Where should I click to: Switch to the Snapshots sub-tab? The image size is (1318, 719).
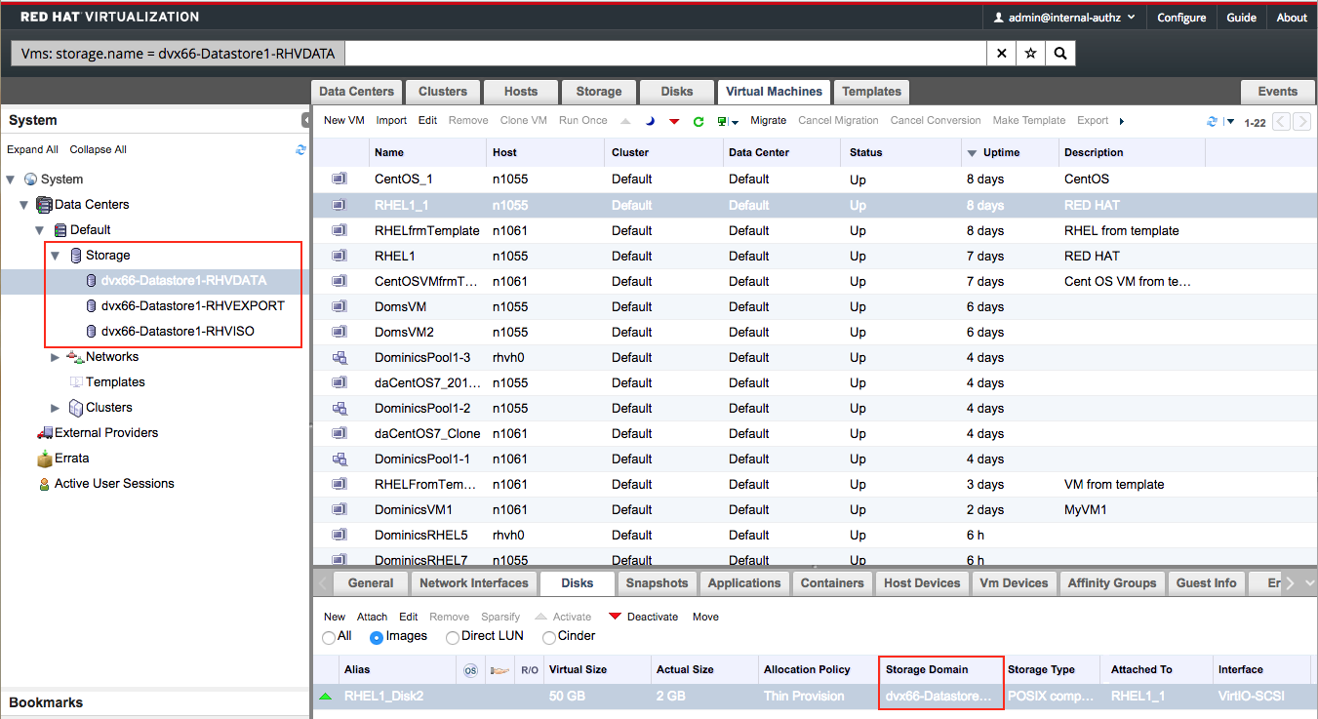657,583
